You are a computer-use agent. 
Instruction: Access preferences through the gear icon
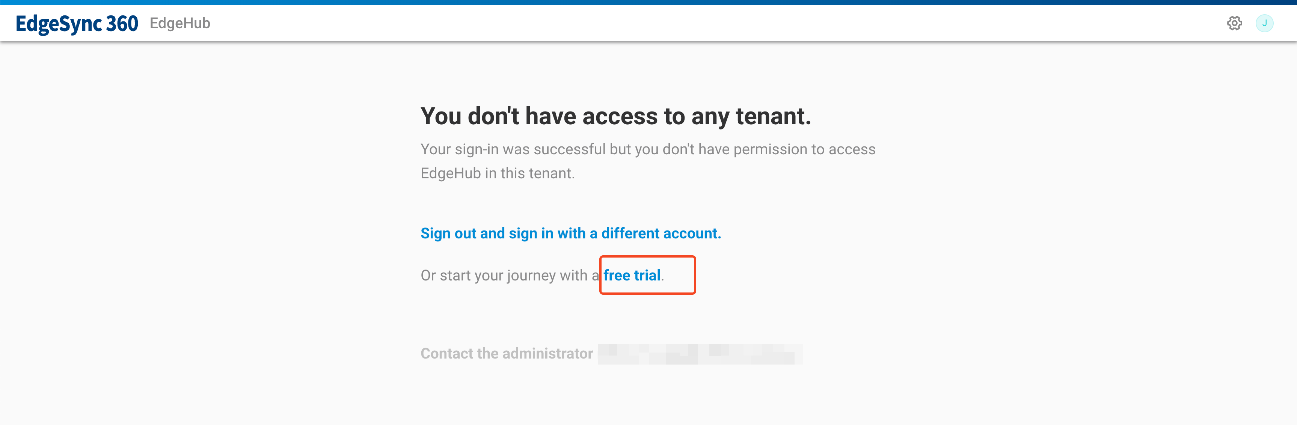[1235, 23]
